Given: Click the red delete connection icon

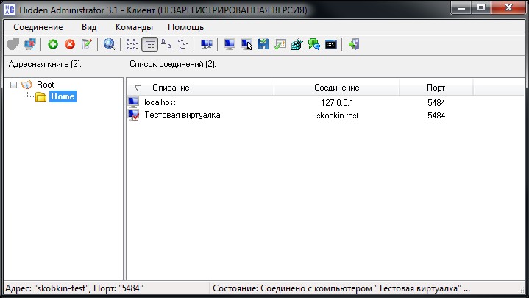Looking at the screenshot, I should 70,45.
